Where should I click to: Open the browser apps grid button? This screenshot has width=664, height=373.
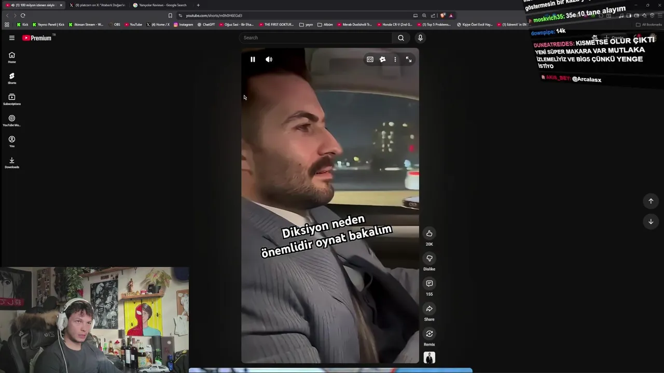point(7,24)
